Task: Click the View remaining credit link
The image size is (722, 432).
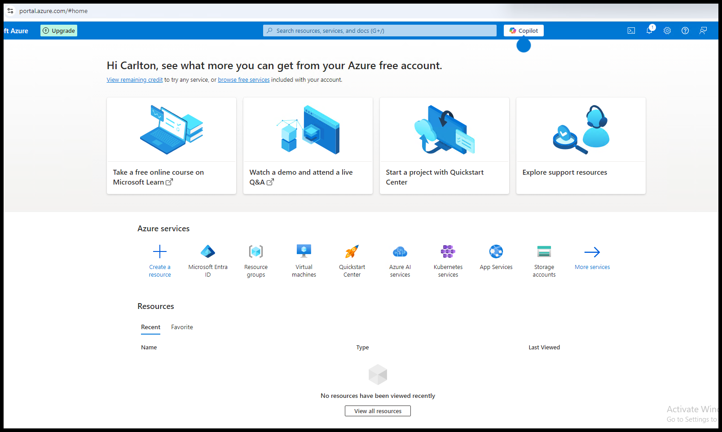Action: point(135,80)
